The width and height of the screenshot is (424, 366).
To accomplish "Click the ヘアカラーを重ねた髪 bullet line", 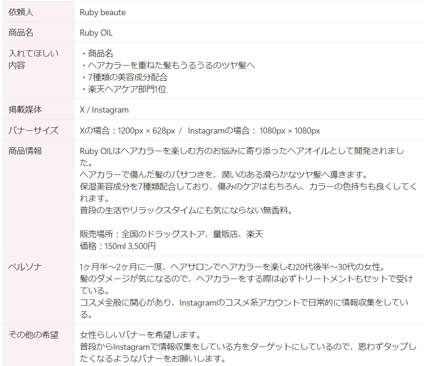I will tap(168, 66).
